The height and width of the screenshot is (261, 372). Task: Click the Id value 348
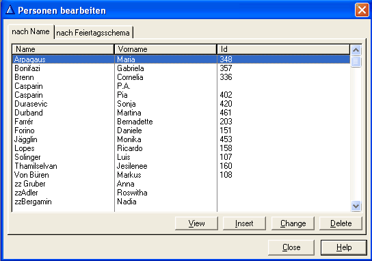(226, 59)
